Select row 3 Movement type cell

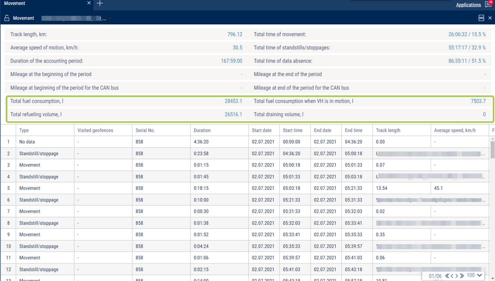coord(45,165)
